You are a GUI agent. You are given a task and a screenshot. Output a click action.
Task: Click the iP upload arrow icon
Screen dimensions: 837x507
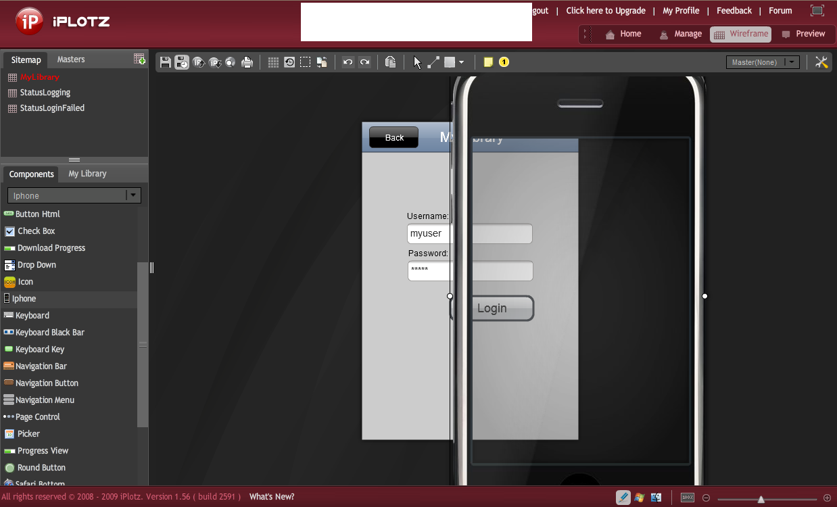[199, 62]
